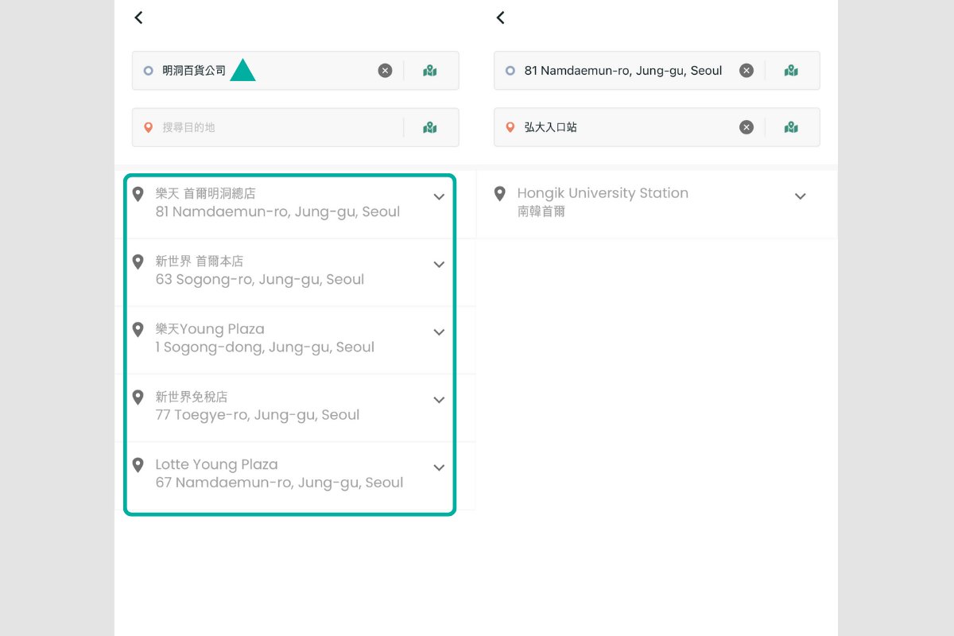
Task: Clear the 明洞百貨公司 origin text
Action: coord(385,70)
